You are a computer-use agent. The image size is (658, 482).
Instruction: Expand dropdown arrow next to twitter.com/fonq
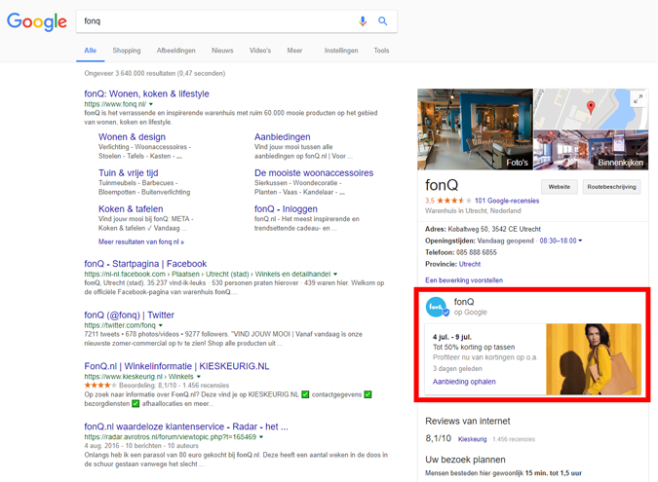(x=160, y=325)
